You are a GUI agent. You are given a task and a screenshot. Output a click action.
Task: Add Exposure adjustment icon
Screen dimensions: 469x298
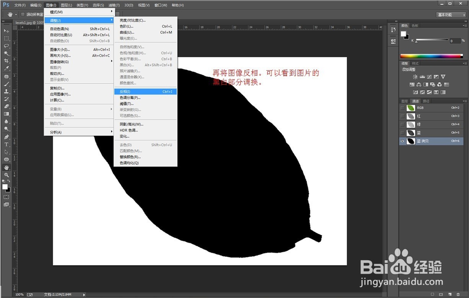(x=436, y=77)
